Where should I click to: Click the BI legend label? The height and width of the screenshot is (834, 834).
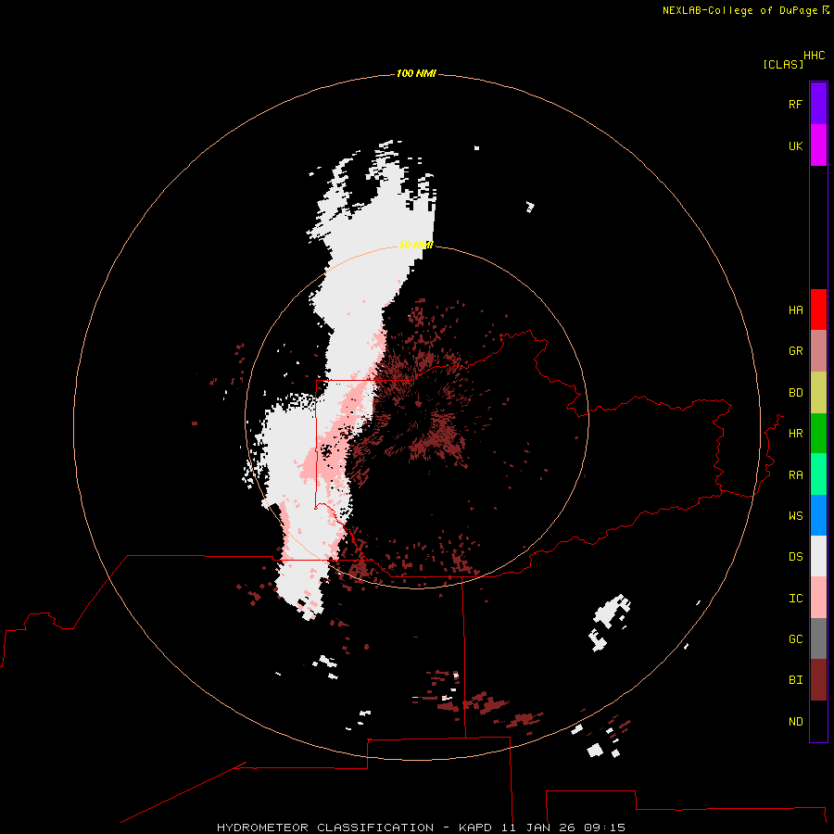click(x=795, y=680)
